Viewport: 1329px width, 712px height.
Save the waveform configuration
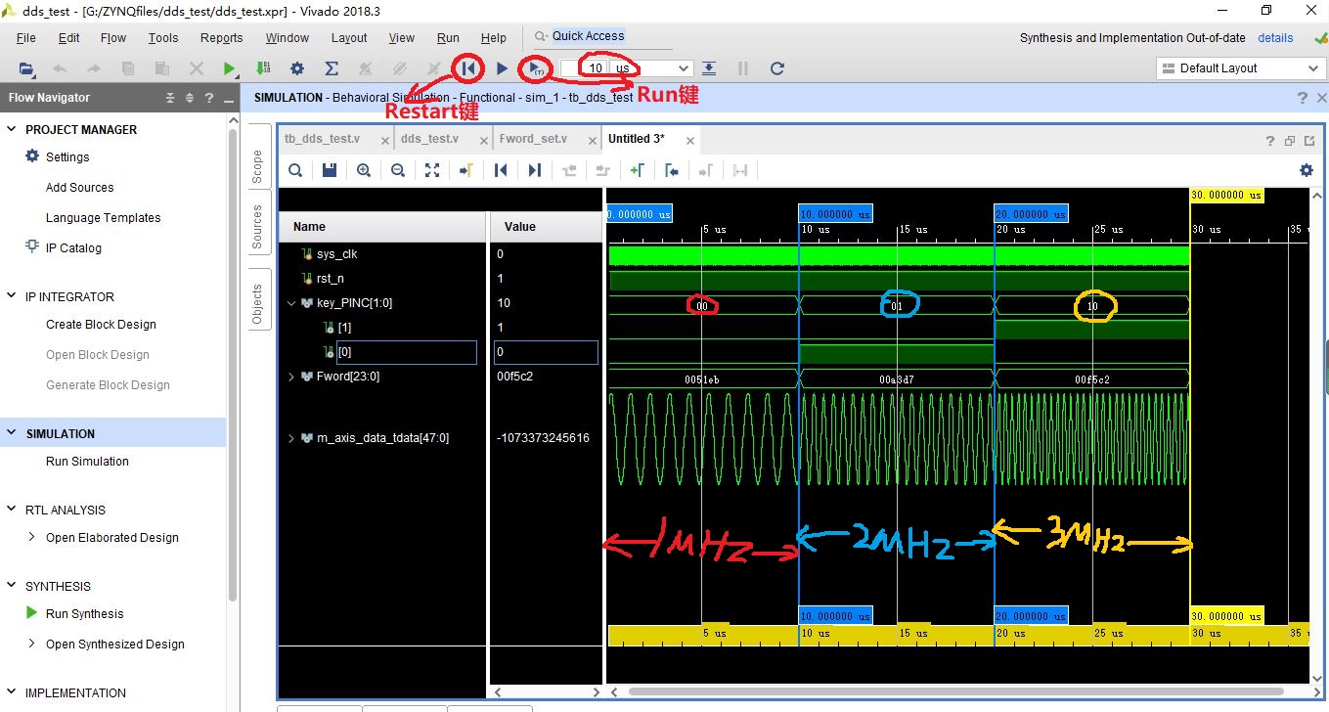click(329, 169)
